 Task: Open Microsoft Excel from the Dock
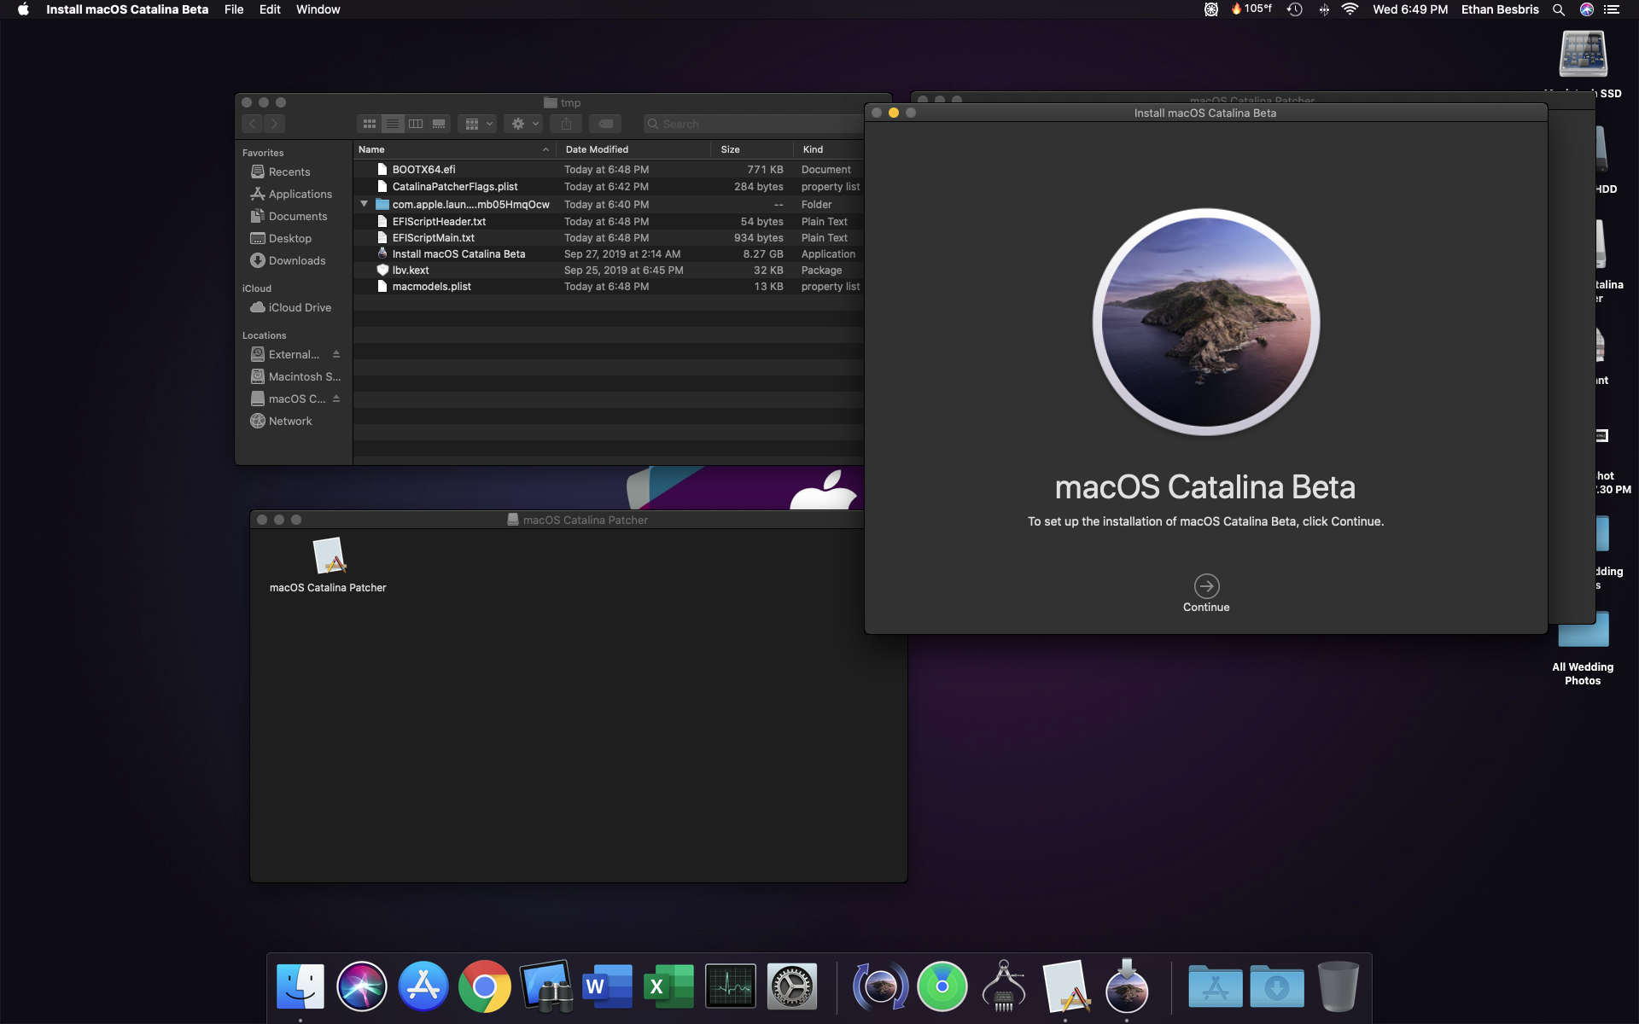point(669,986)
